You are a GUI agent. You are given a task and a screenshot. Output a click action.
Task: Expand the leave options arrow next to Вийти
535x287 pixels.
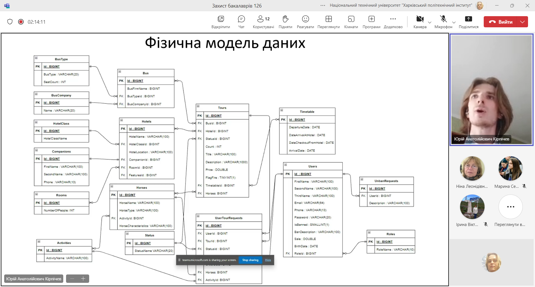tap(522, 22)
